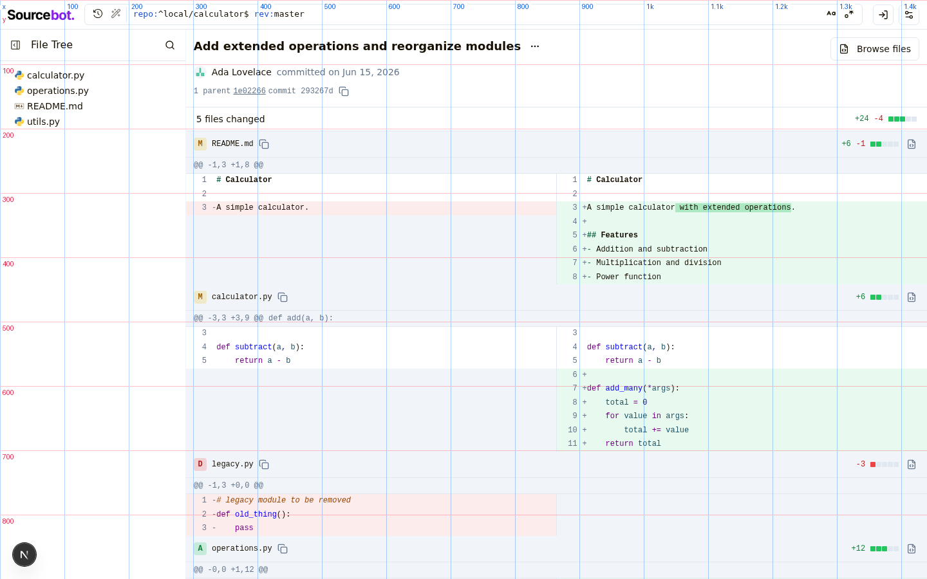Copy the legacy.py file path
Viewport: 927px width, 579px height.
click(264, 464)
